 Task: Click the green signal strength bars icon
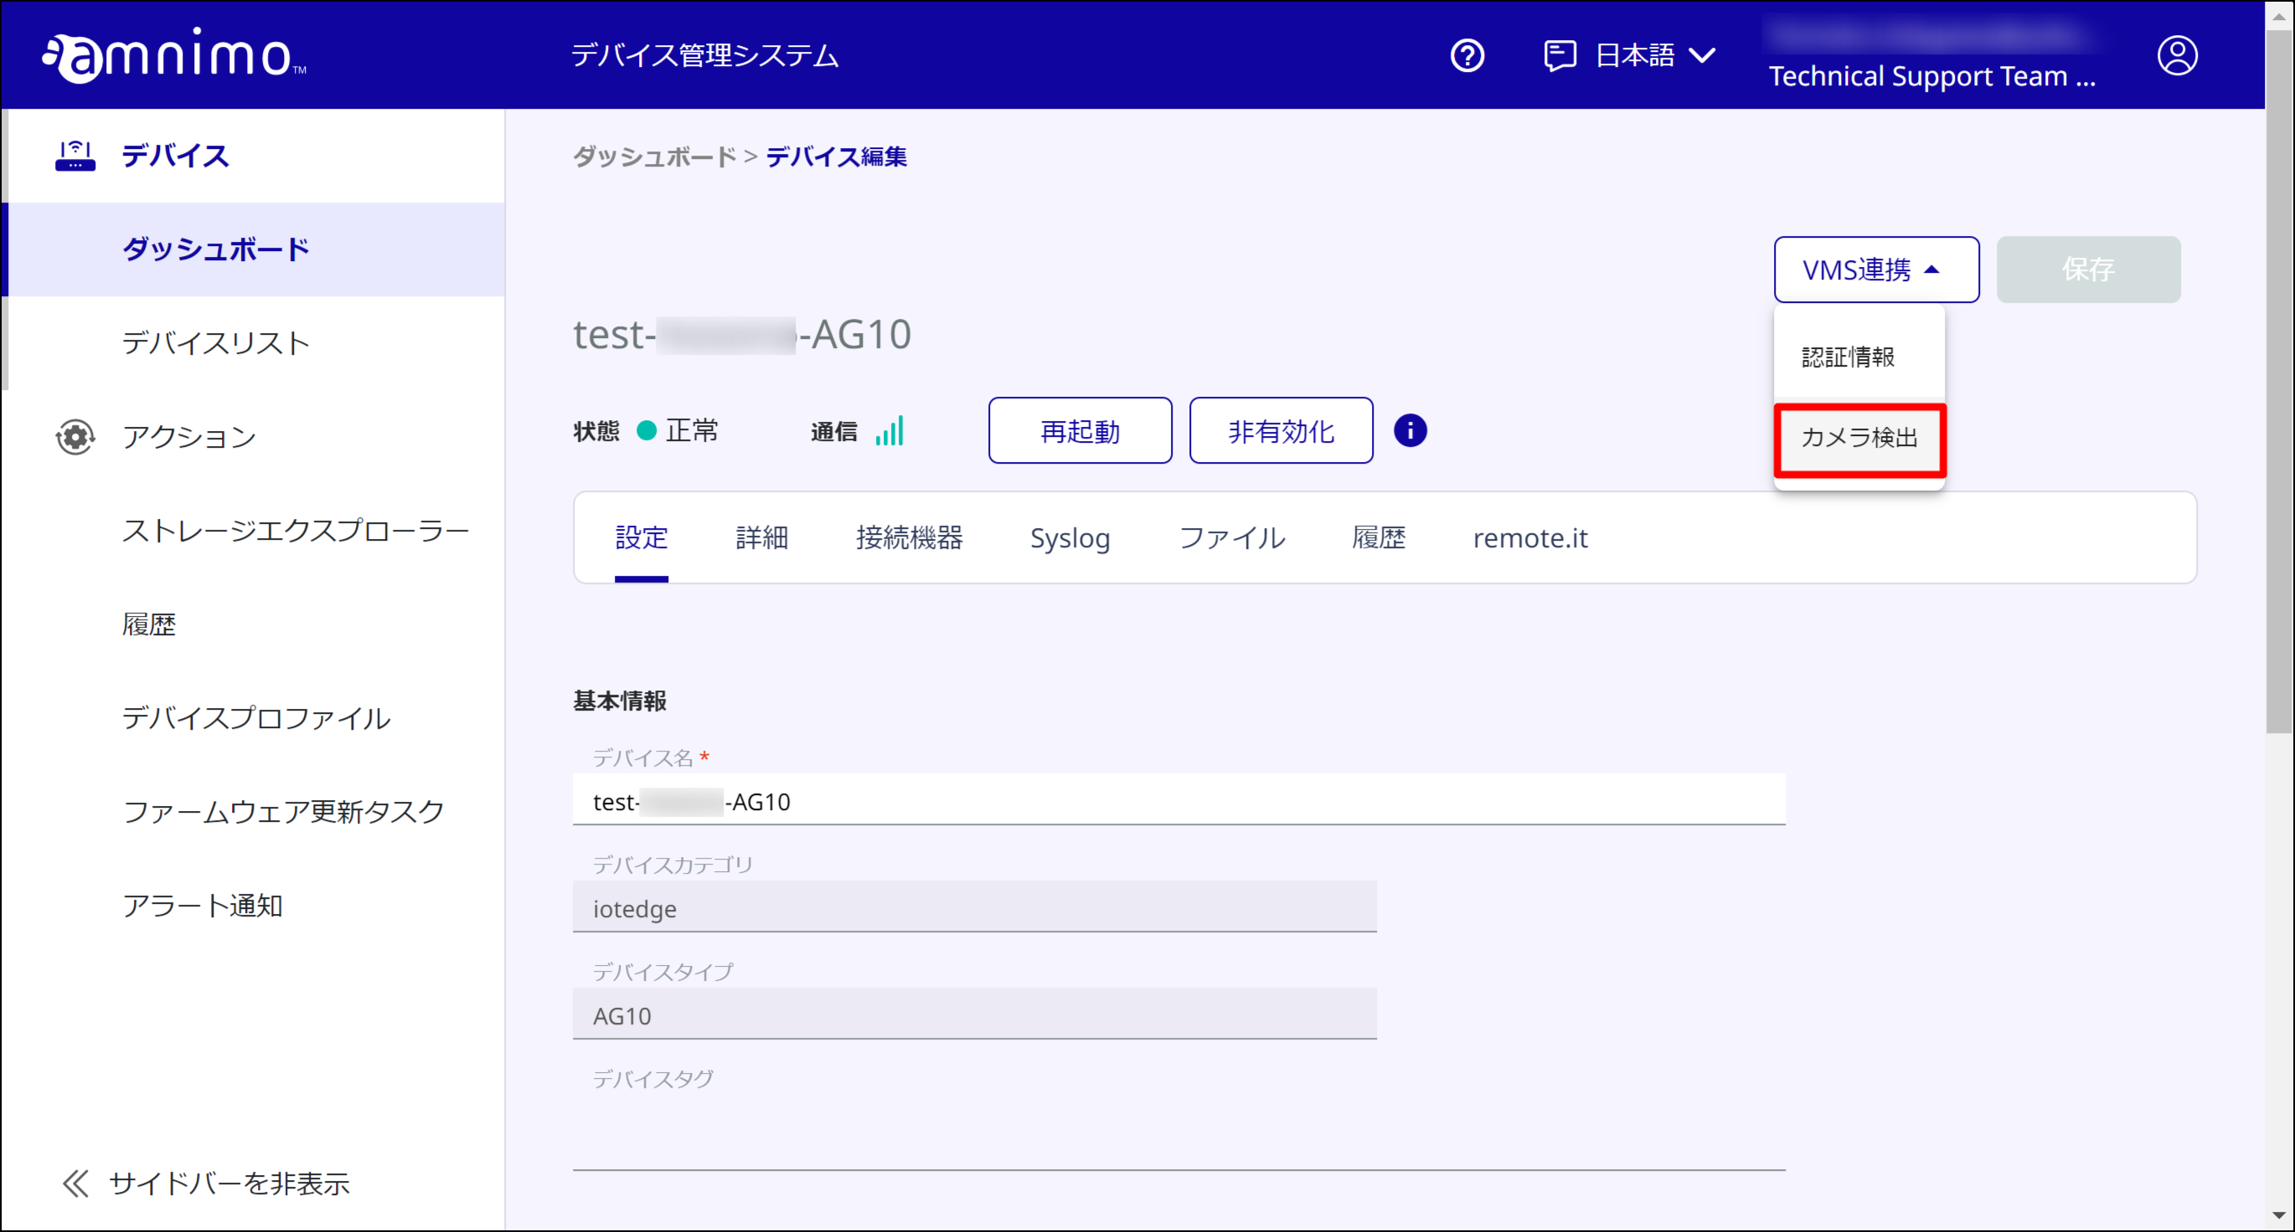[890, 431]
